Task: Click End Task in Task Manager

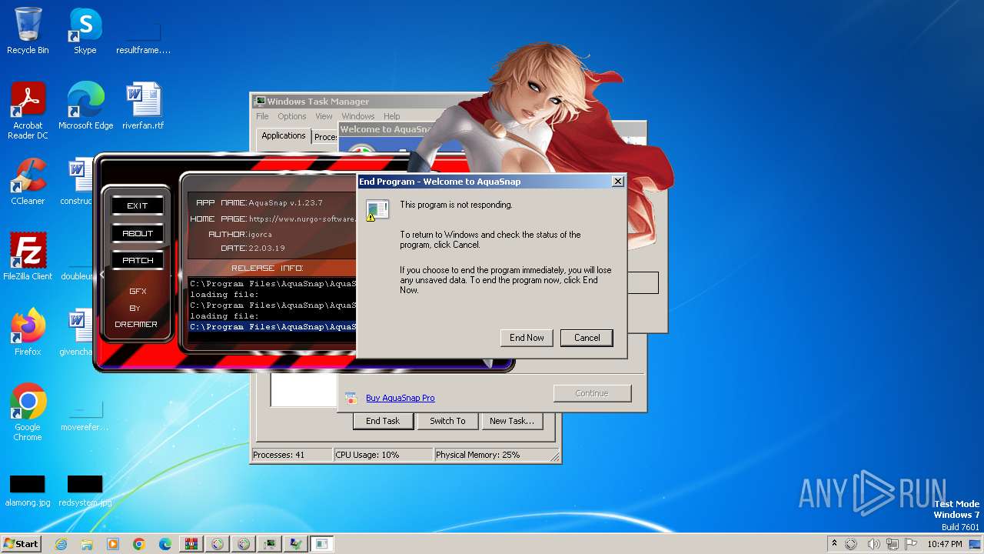Action: click(383, 421)
